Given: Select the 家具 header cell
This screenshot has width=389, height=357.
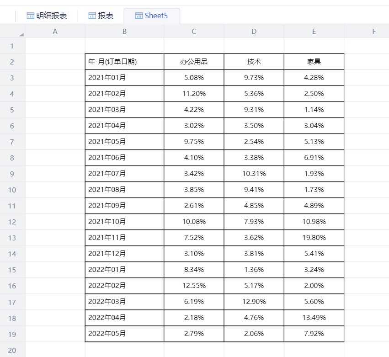Looking at the screenshot, I should coord(314,62).
